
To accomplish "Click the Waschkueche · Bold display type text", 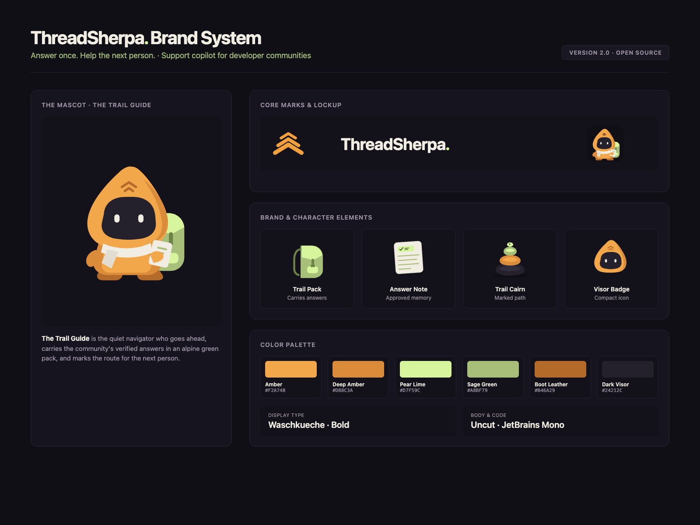I will coord(308,425).
